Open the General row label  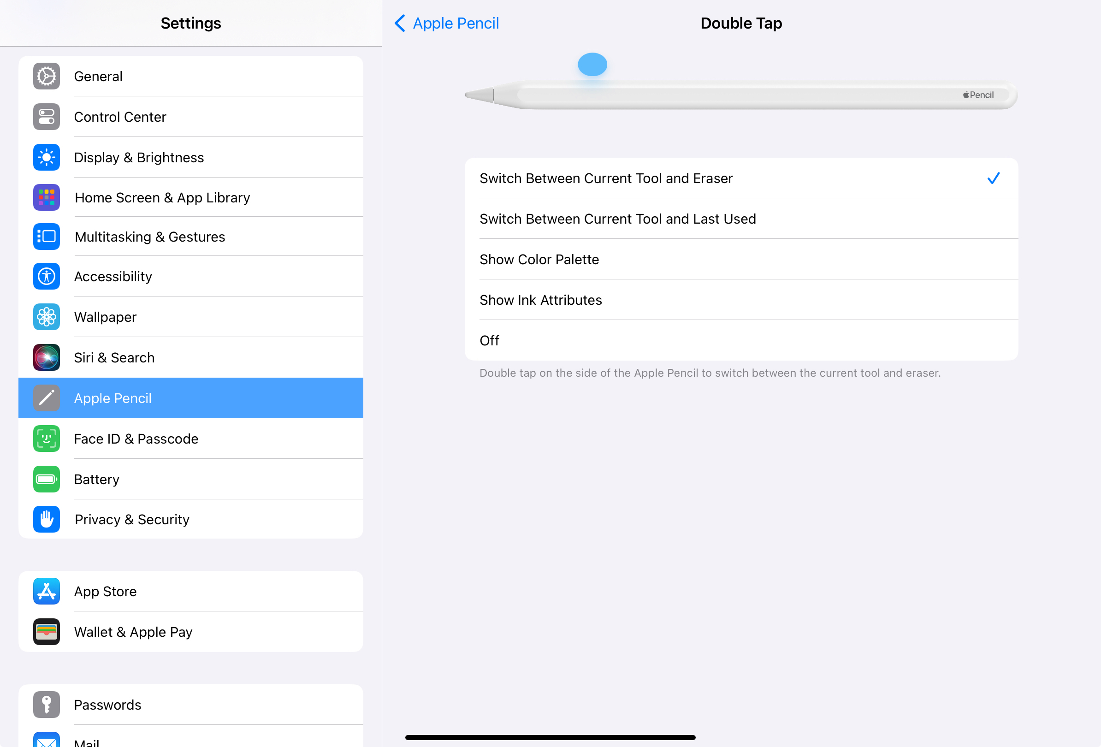tap(98, 76)
